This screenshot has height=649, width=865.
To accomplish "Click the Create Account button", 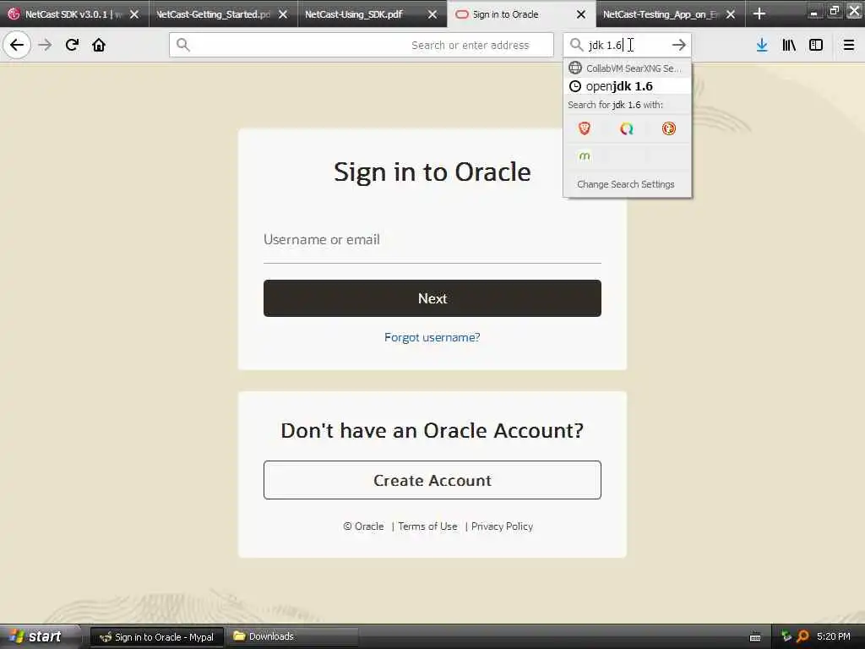I will click(432, 480).
